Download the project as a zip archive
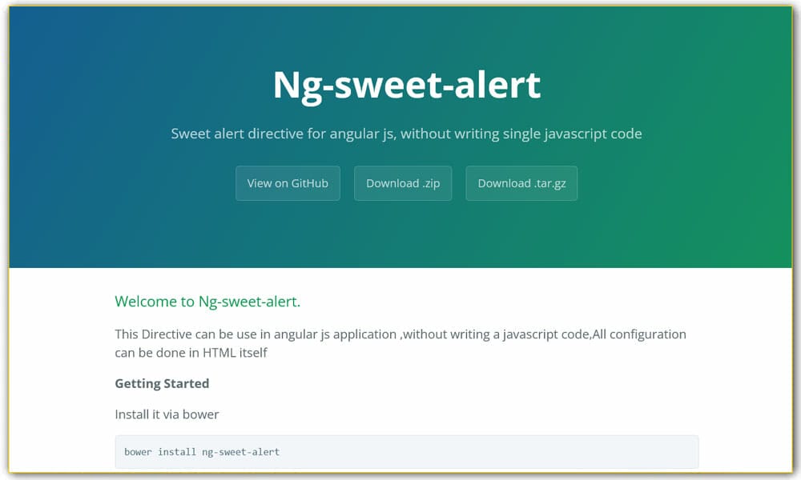The width and height of the screenshot is (801, 480). [403, 183]
